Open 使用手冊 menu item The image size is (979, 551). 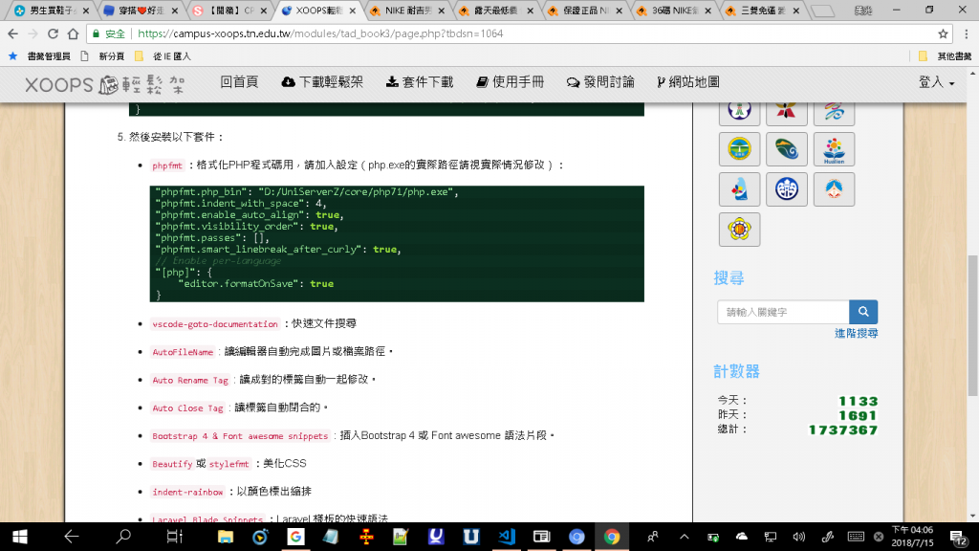tap(510, 82)
